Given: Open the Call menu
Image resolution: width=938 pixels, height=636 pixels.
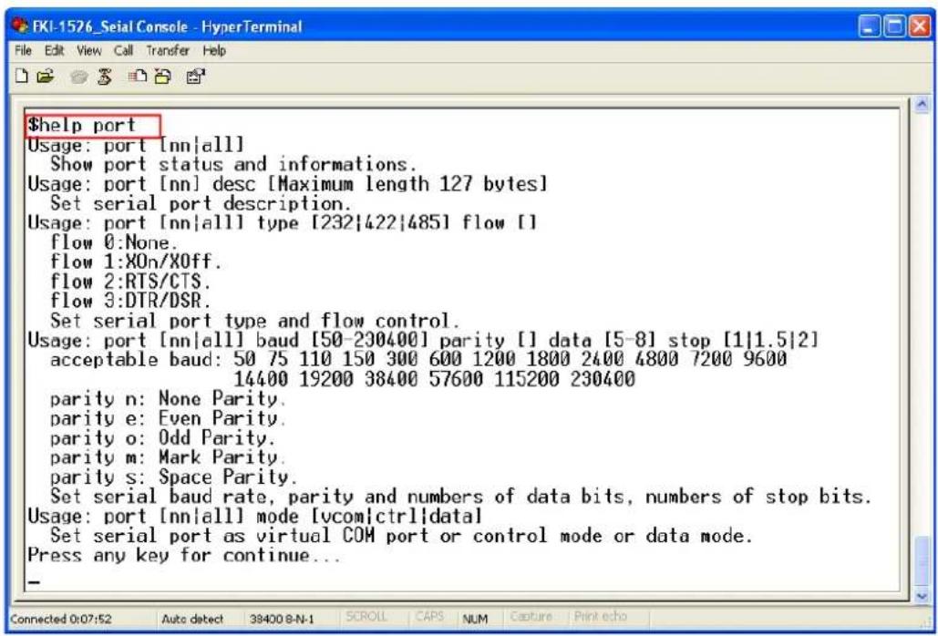Looking at the screenshot, I should coord(123,51).
